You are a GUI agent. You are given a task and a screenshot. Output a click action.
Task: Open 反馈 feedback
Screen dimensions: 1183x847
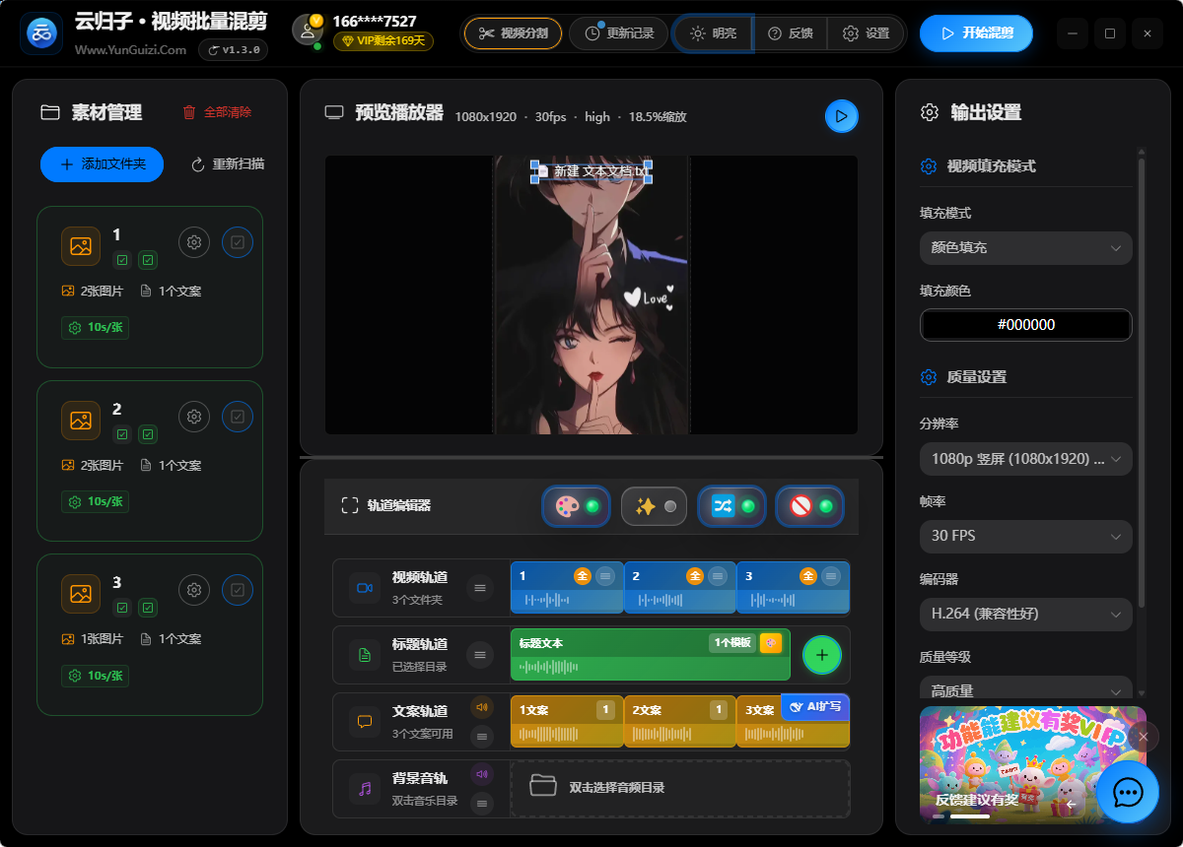pos(790,33)
